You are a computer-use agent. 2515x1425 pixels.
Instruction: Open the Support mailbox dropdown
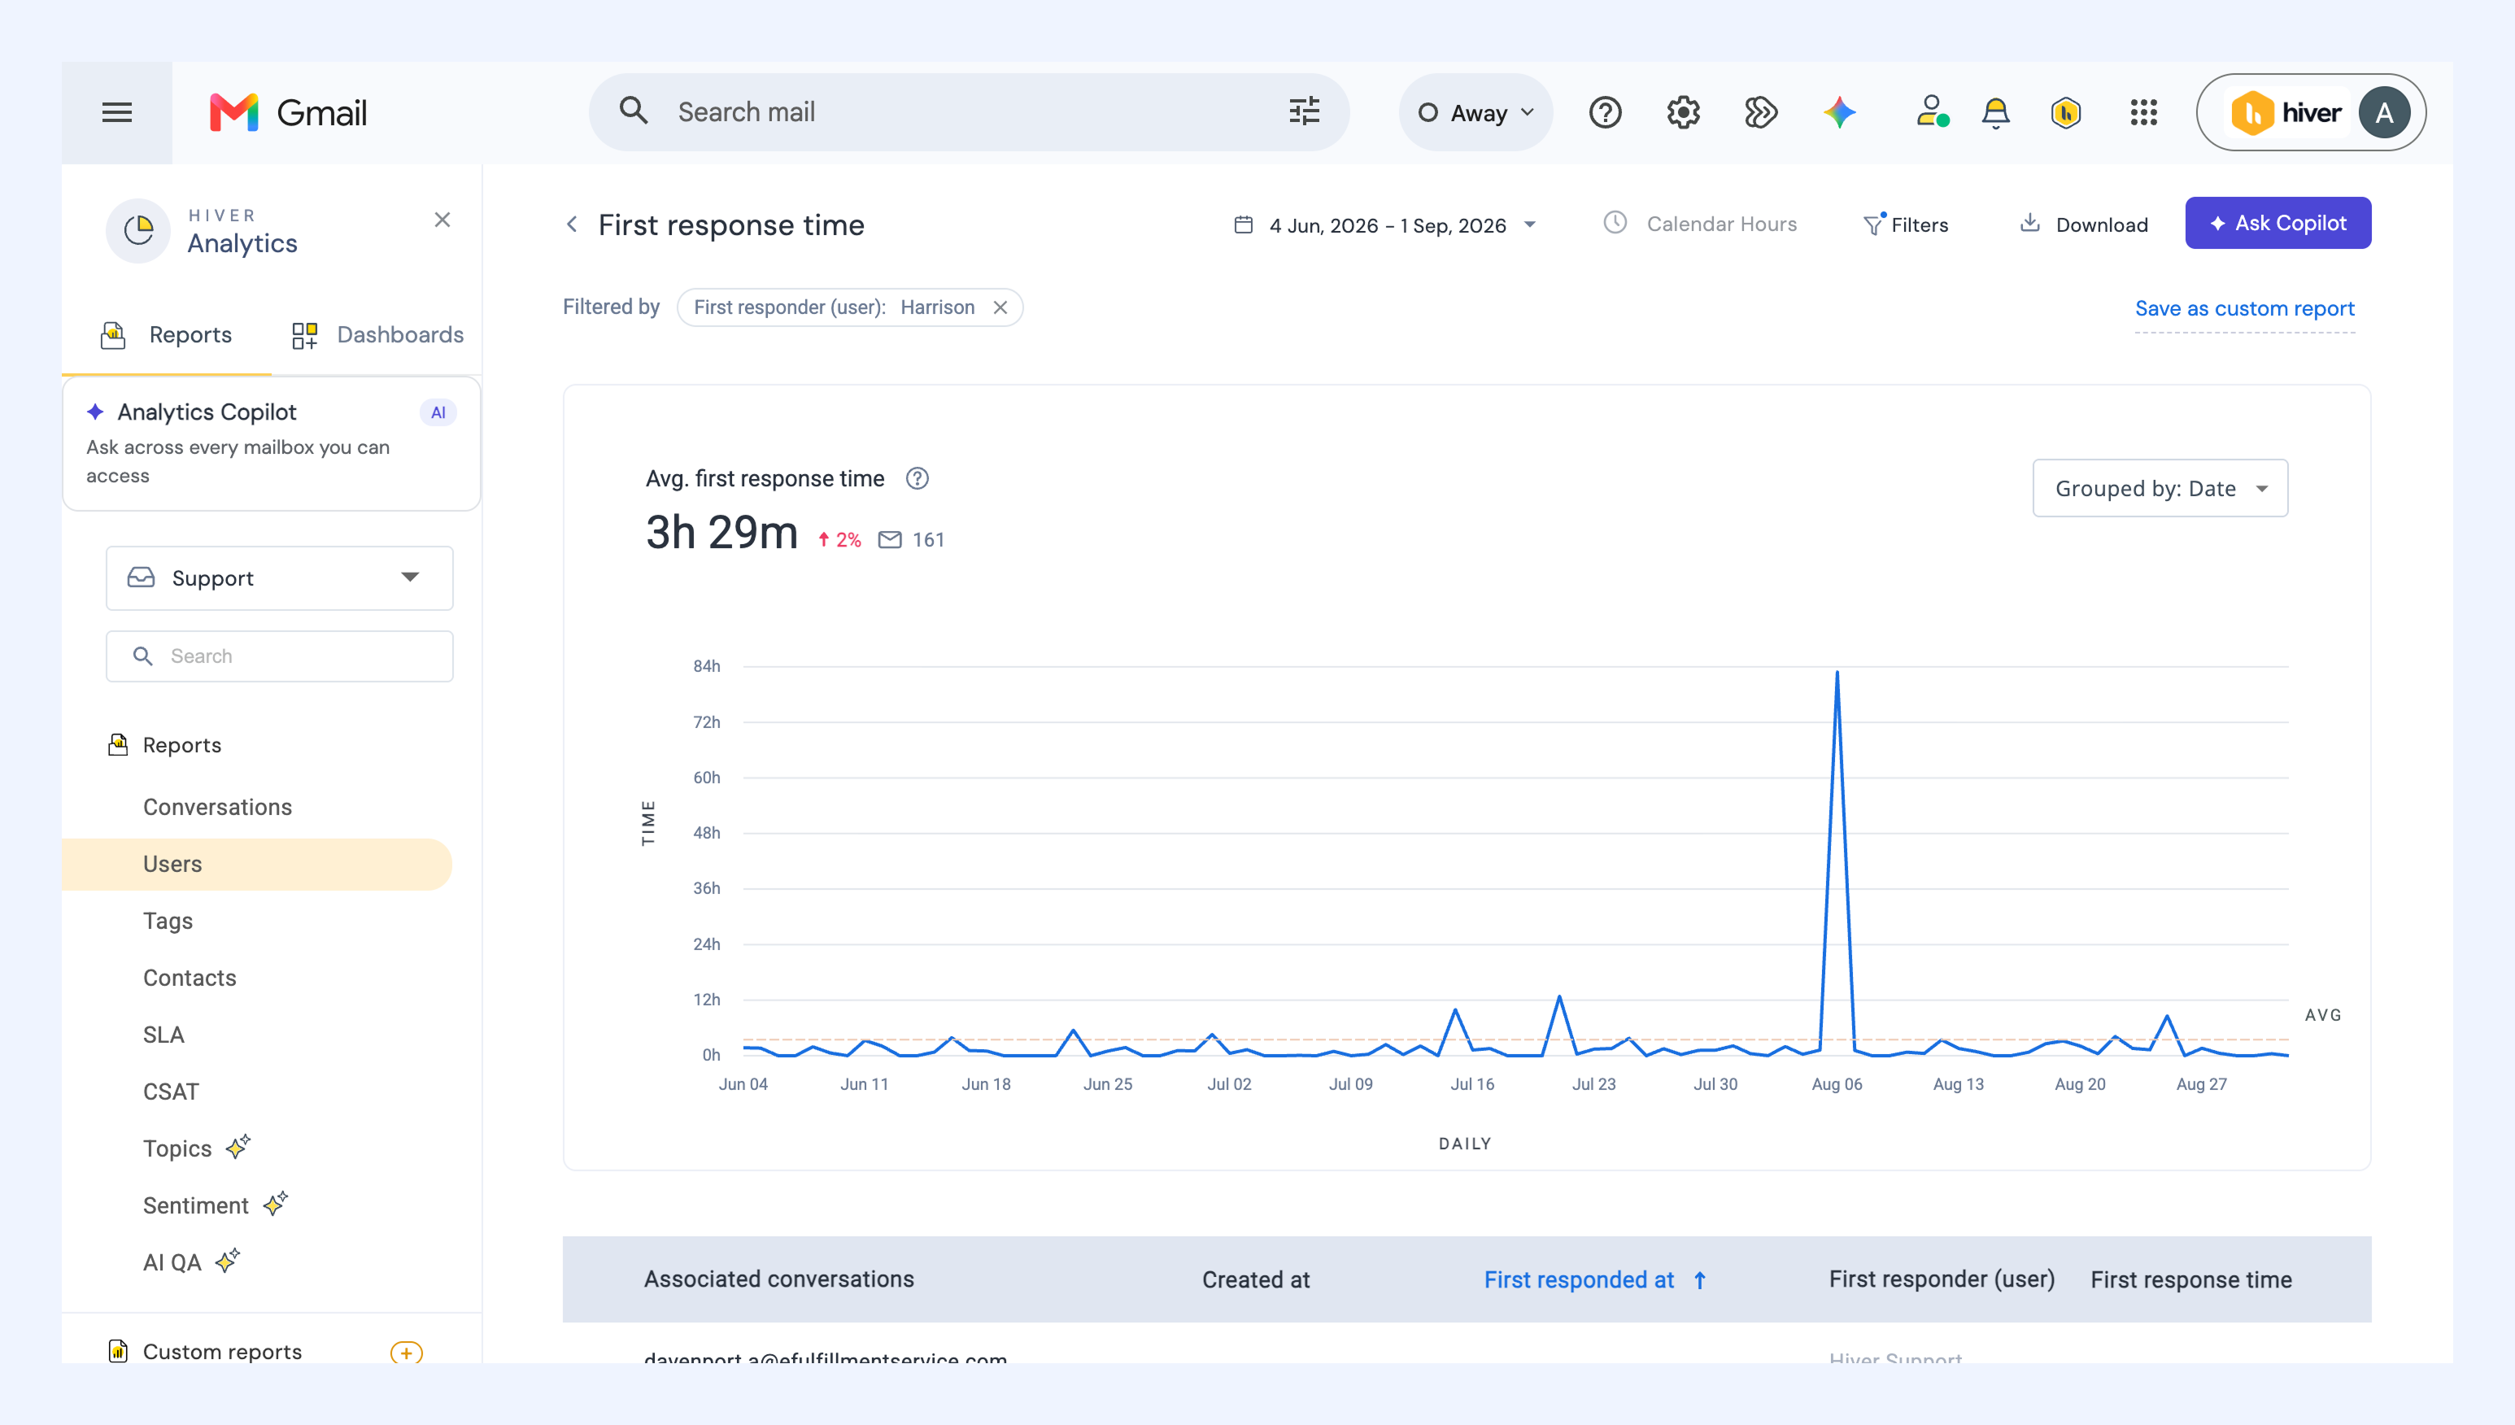(x=280, y=577)
